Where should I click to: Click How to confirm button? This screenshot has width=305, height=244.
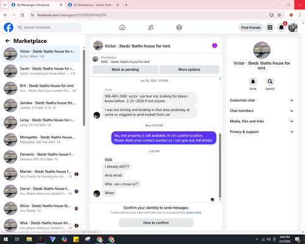(x=156, y=223)
